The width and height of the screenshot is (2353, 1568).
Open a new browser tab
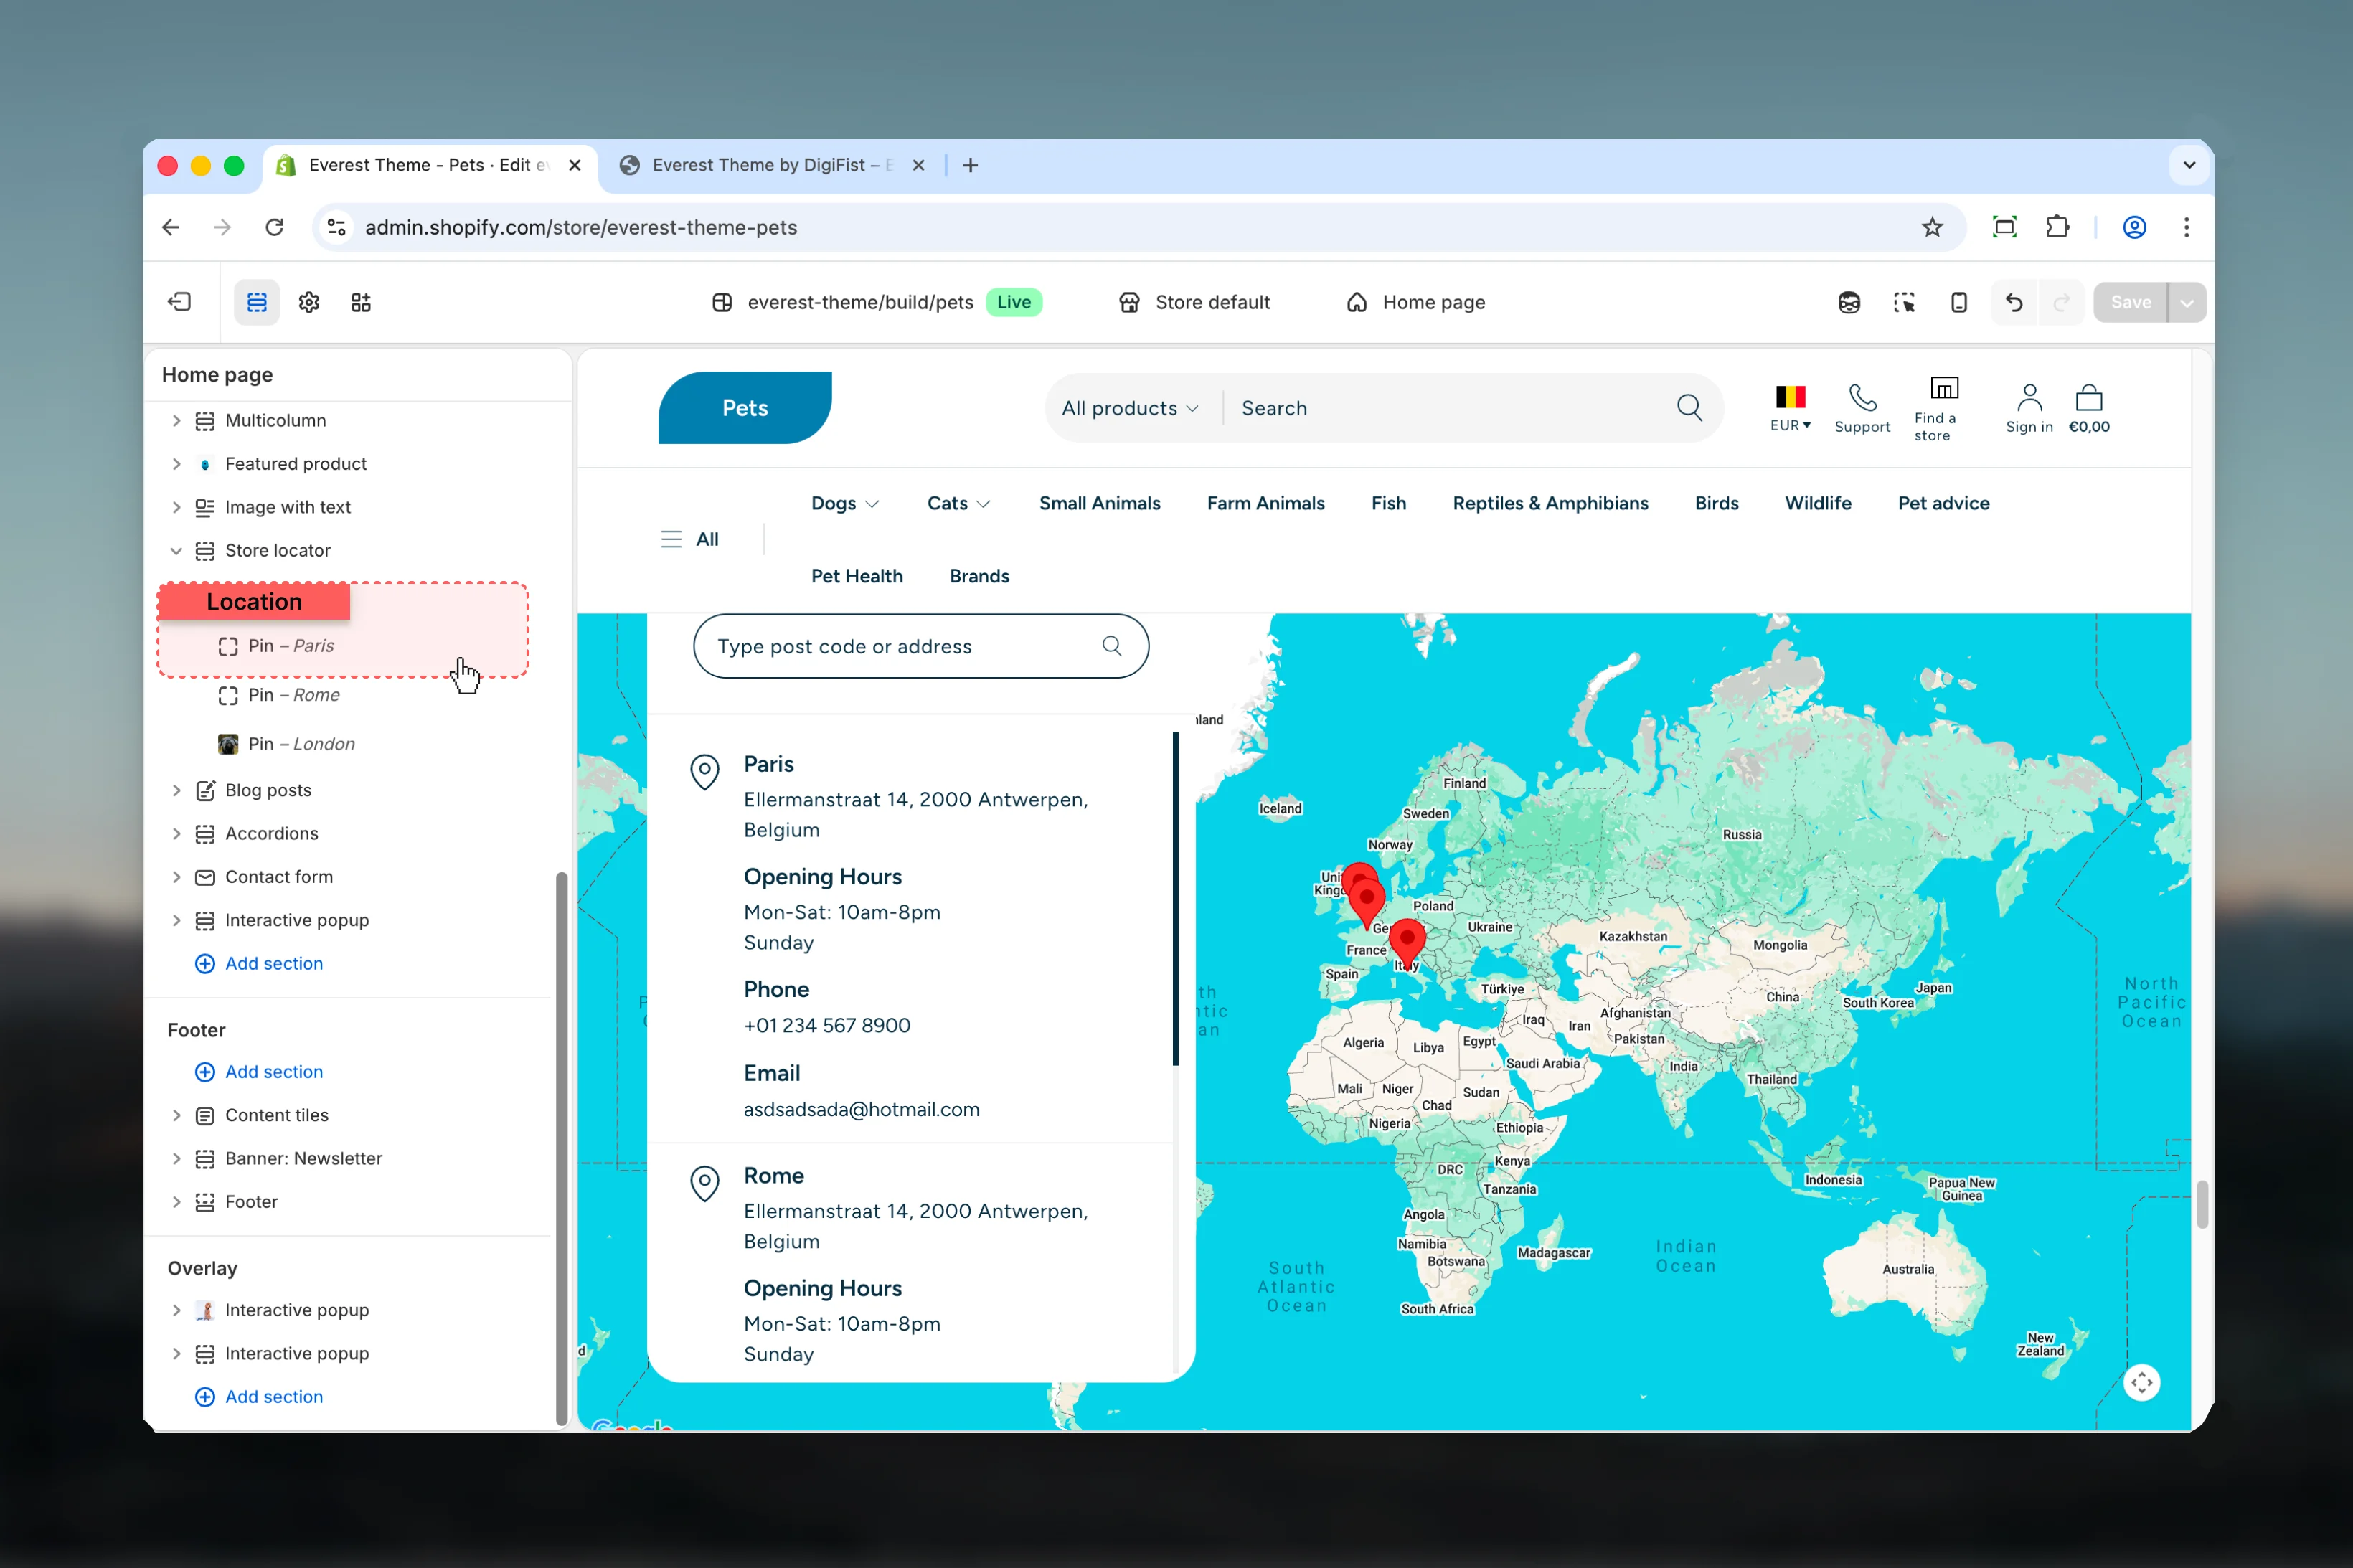click(970, 165)
